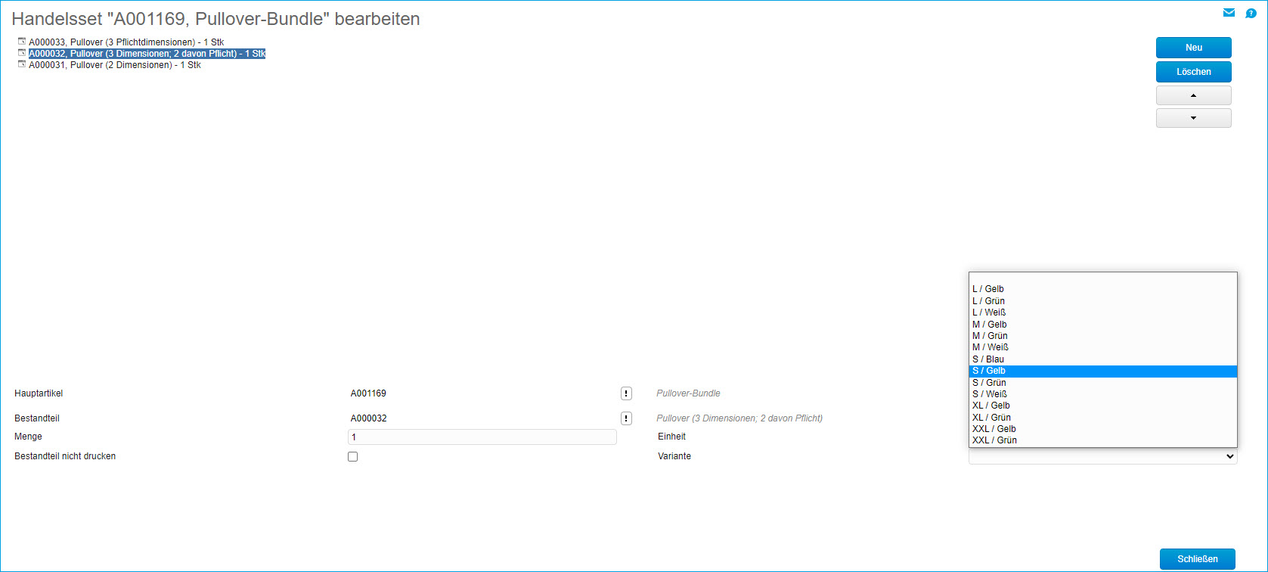Click the Bestandteil field label
The image size is (1268, 572).
(x=37, y=418)
